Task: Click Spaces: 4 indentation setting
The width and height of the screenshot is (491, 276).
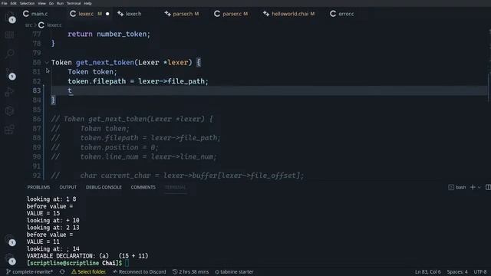Action: [457, 271]
